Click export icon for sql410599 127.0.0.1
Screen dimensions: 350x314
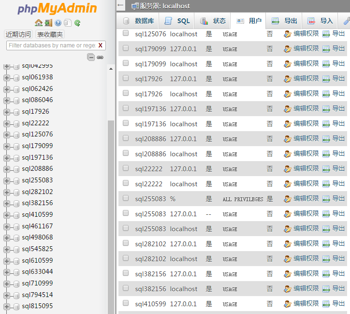coord(326,304)
